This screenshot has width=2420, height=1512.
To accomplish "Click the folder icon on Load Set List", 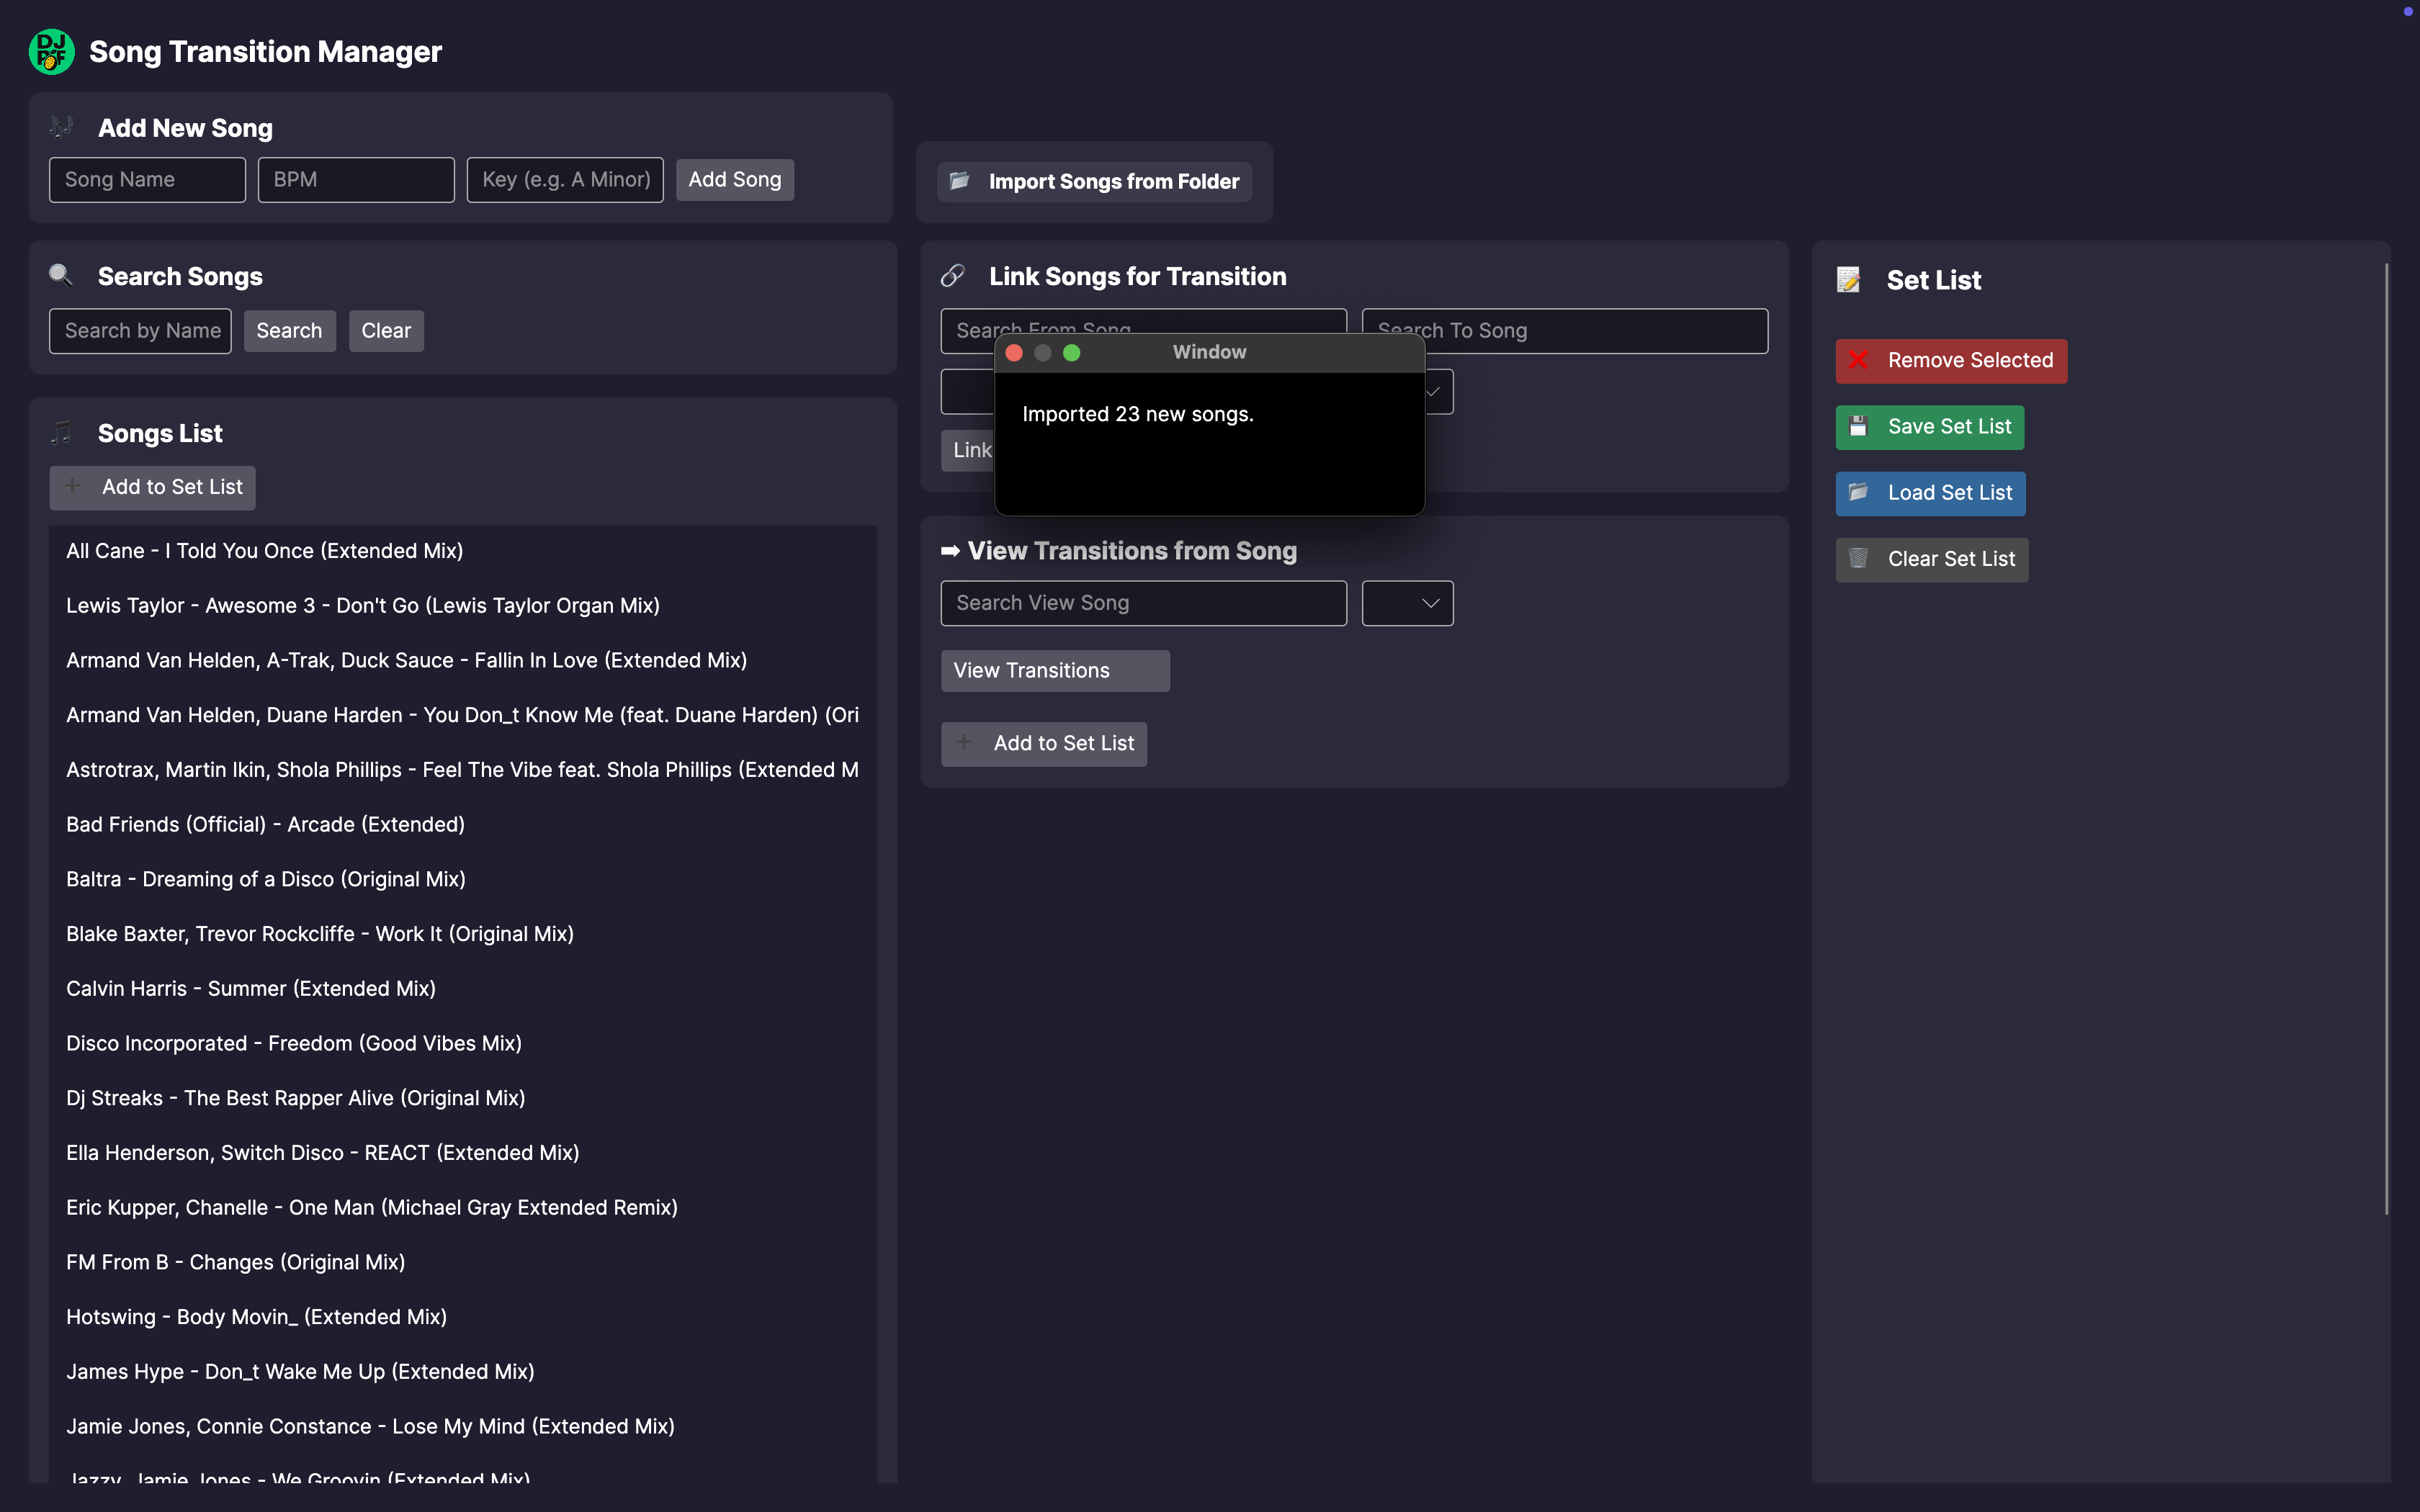I will tap(1858, 493).
